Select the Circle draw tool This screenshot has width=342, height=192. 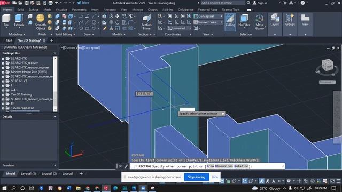point(94,22)
